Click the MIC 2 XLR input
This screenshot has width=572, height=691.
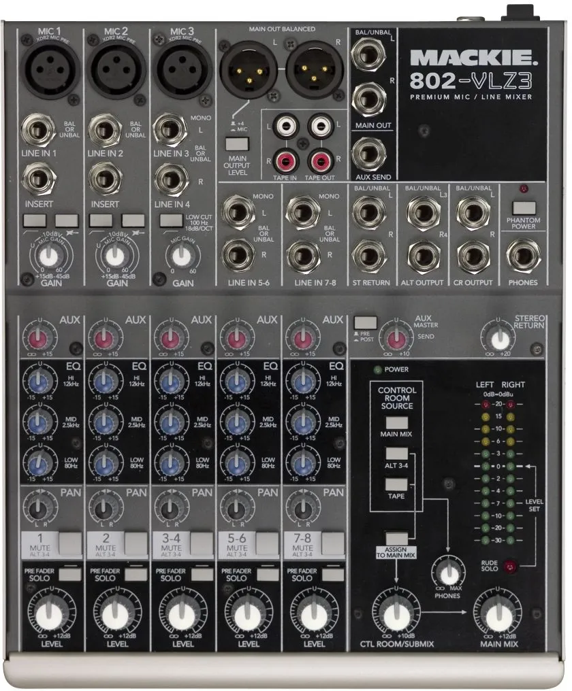116,69
